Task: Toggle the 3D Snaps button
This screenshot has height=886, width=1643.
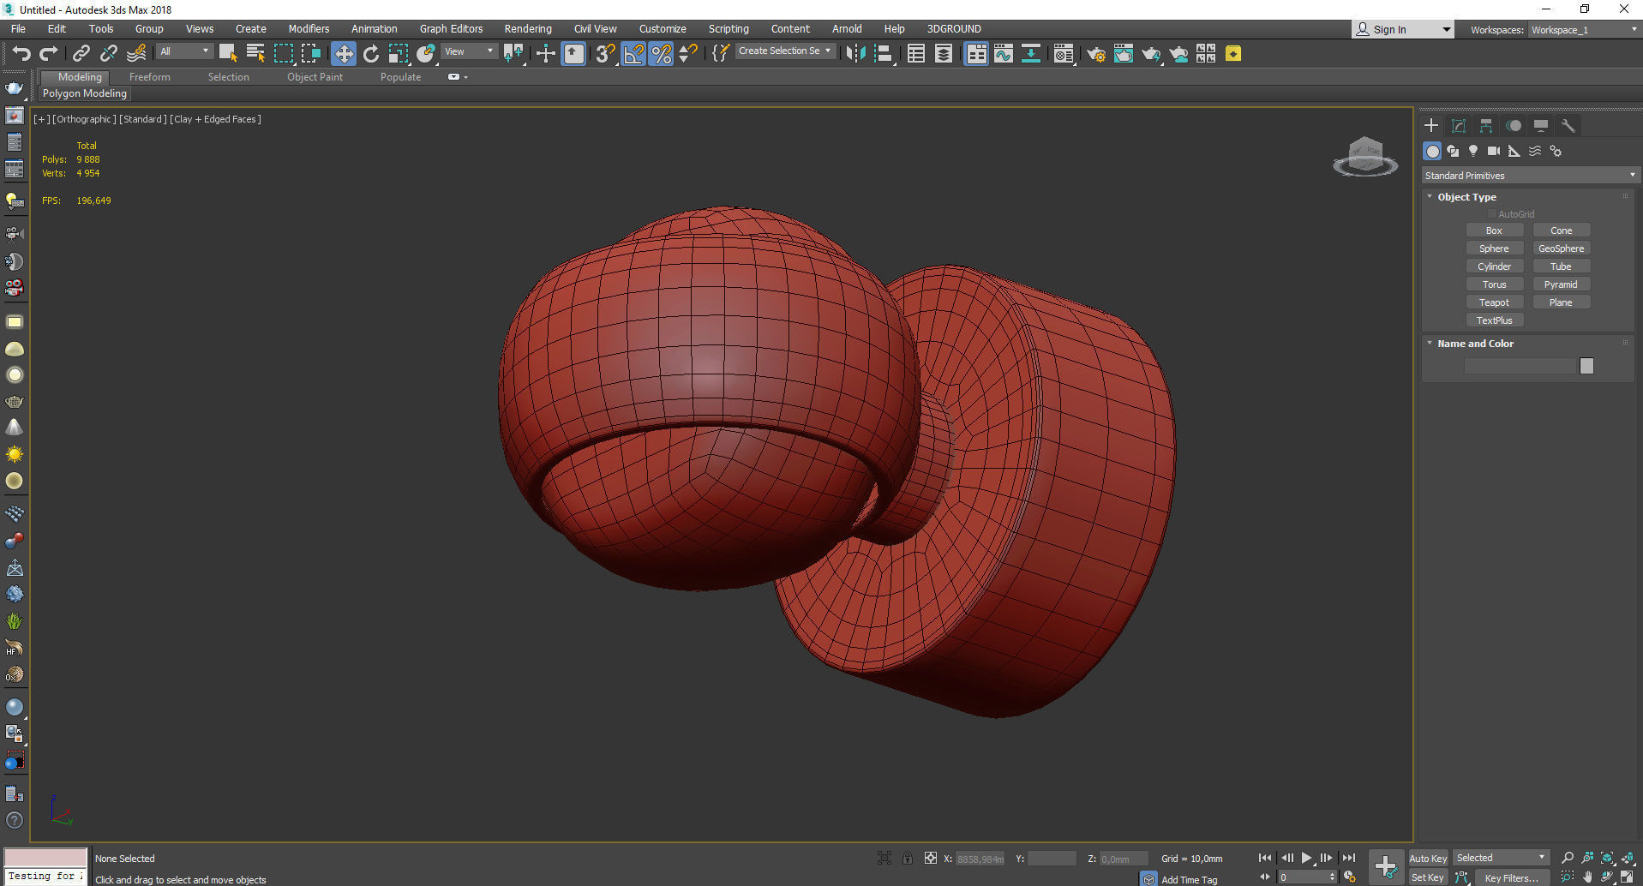Action: tap(606, 54)
